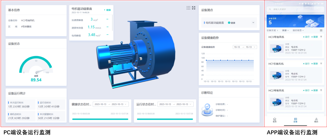Click the pin-to-top icon on HC2号鼓风机 card

click(321, 90)
